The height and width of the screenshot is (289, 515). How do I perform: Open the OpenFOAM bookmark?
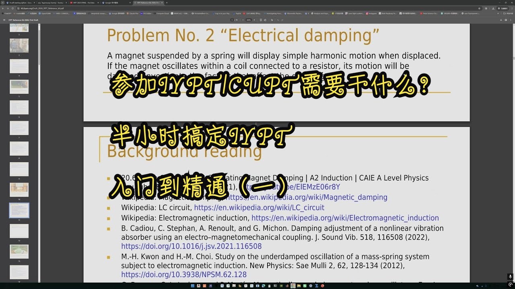45,13
